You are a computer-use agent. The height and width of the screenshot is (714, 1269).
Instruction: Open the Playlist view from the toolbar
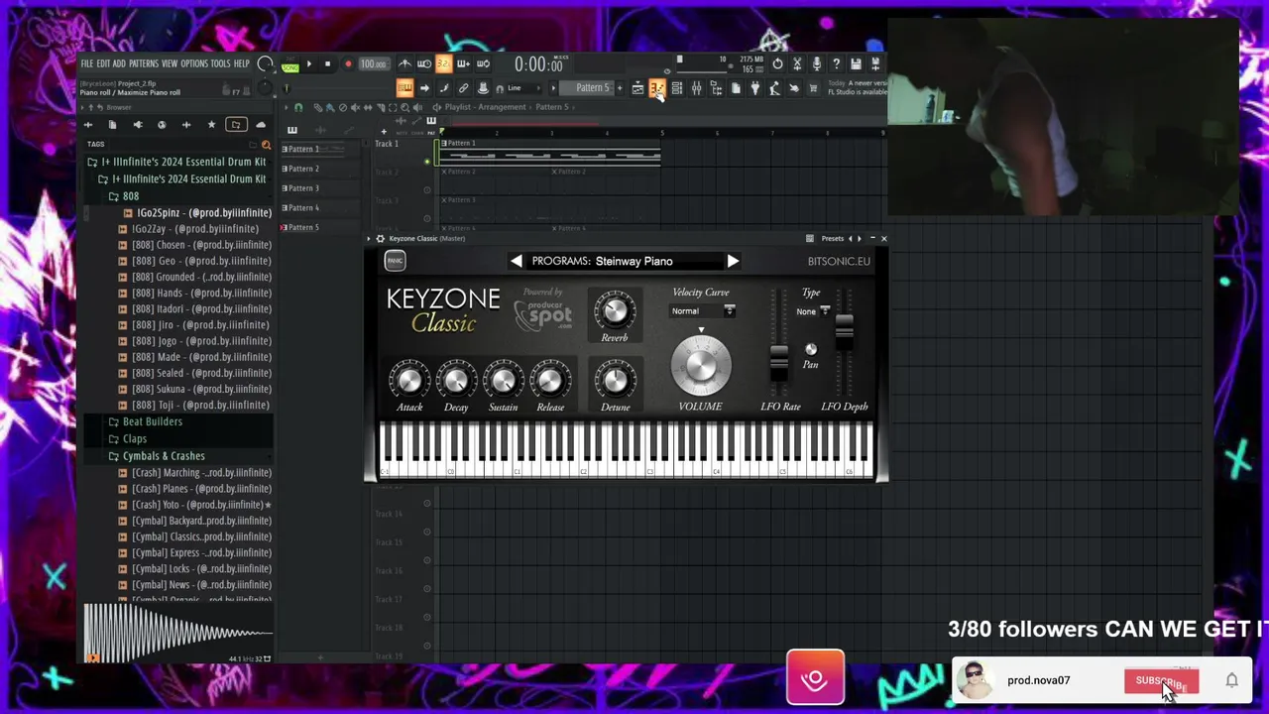tap(637, 88)
